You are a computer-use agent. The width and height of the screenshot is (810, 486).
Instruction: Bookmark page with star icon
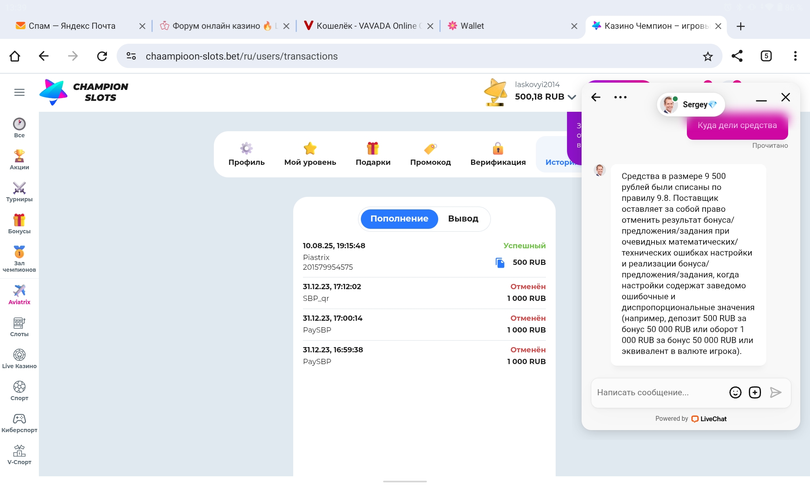tap(708, 56)
